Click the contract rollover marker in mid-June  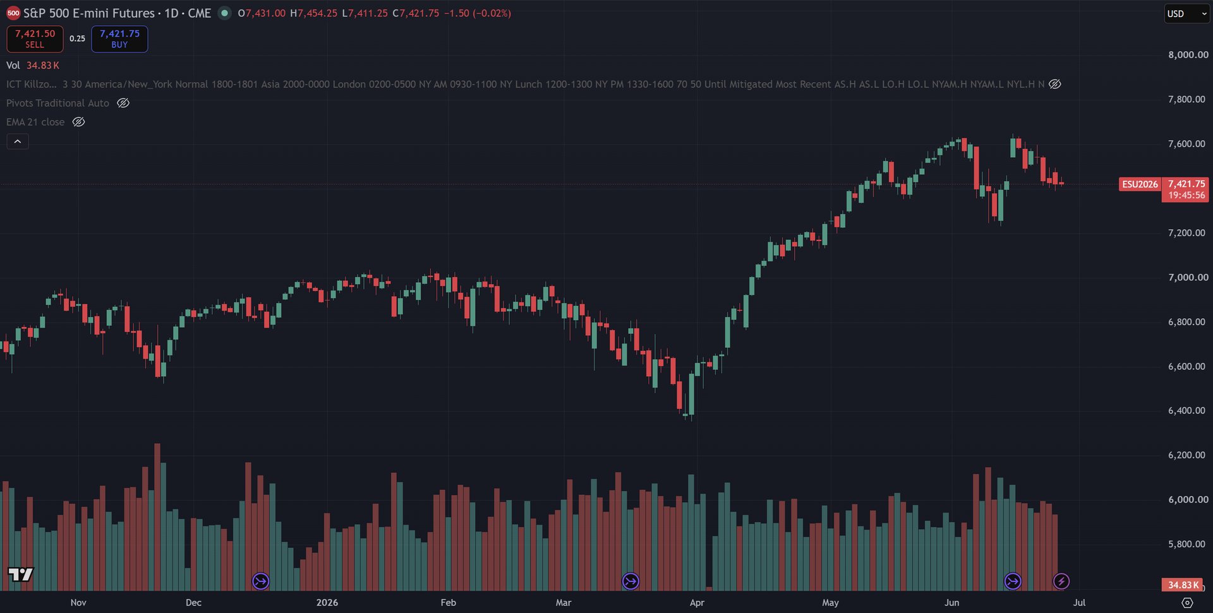[1013, 581]
